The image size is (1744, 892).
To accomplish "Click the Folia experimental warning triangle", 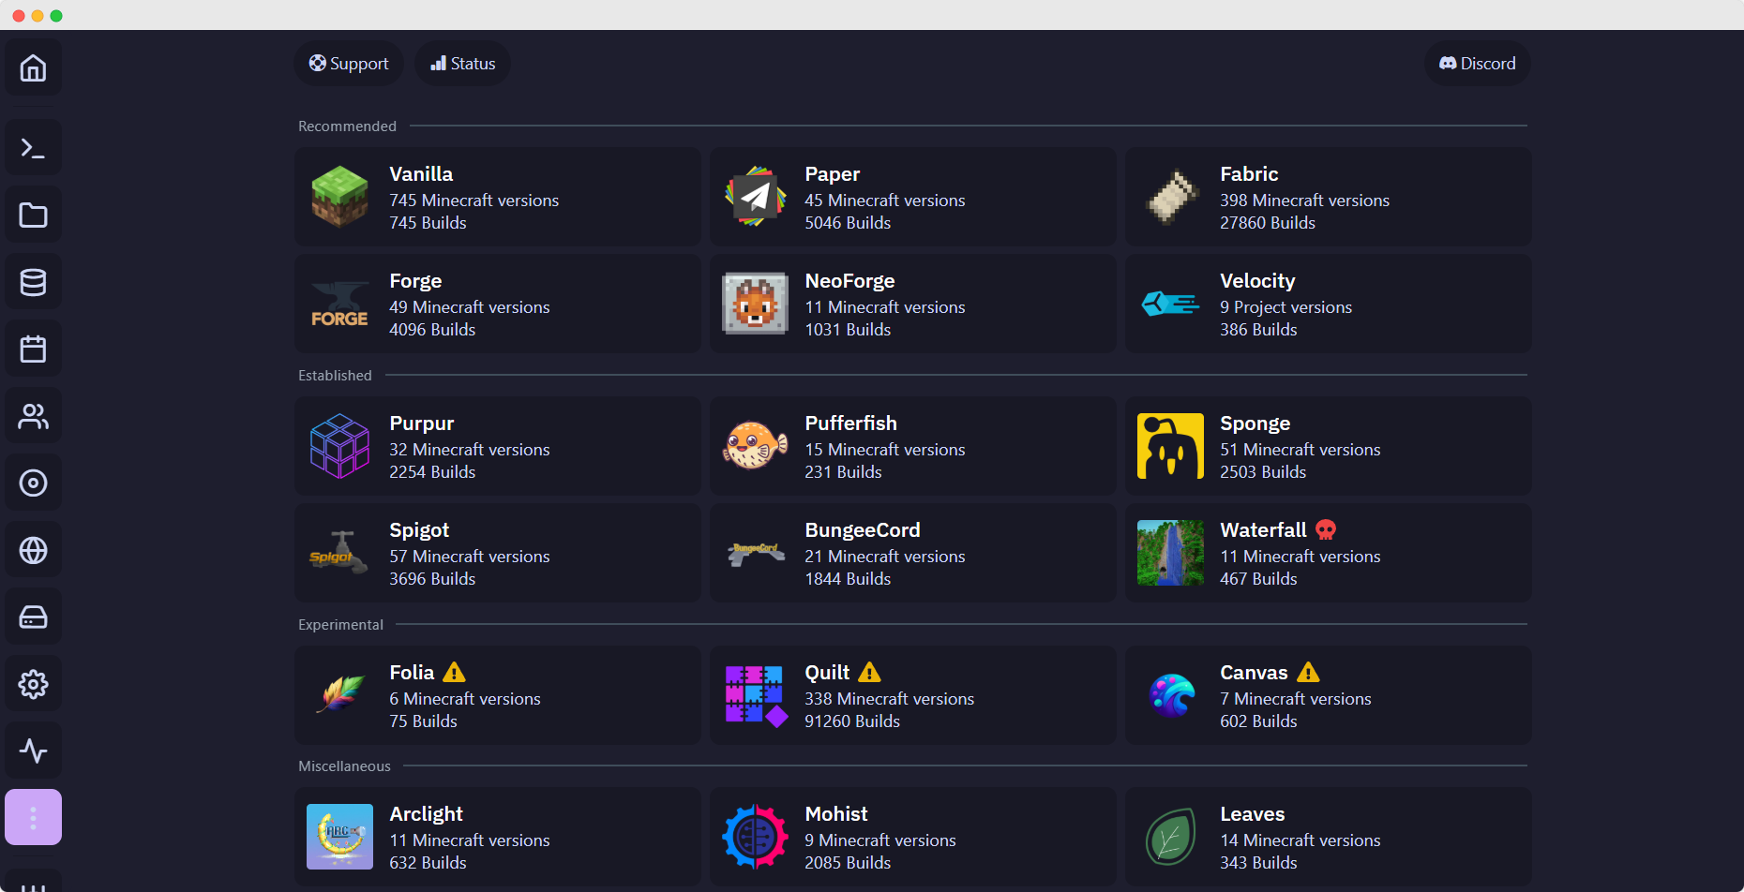I will [x=454, y=673].
